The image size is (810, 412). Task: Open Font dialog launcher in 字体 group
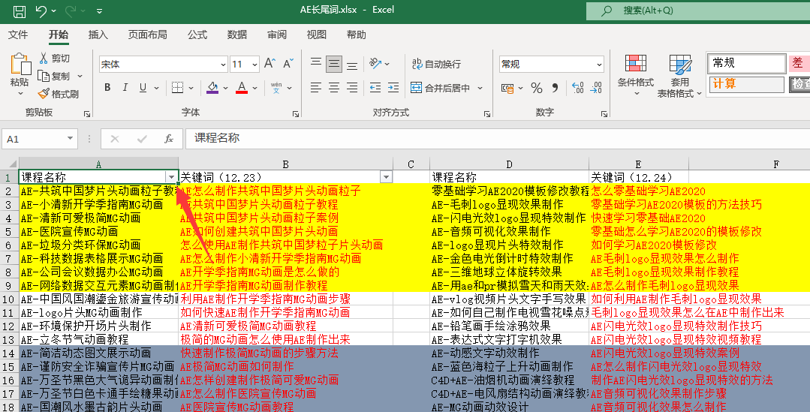tap(296, 113)
